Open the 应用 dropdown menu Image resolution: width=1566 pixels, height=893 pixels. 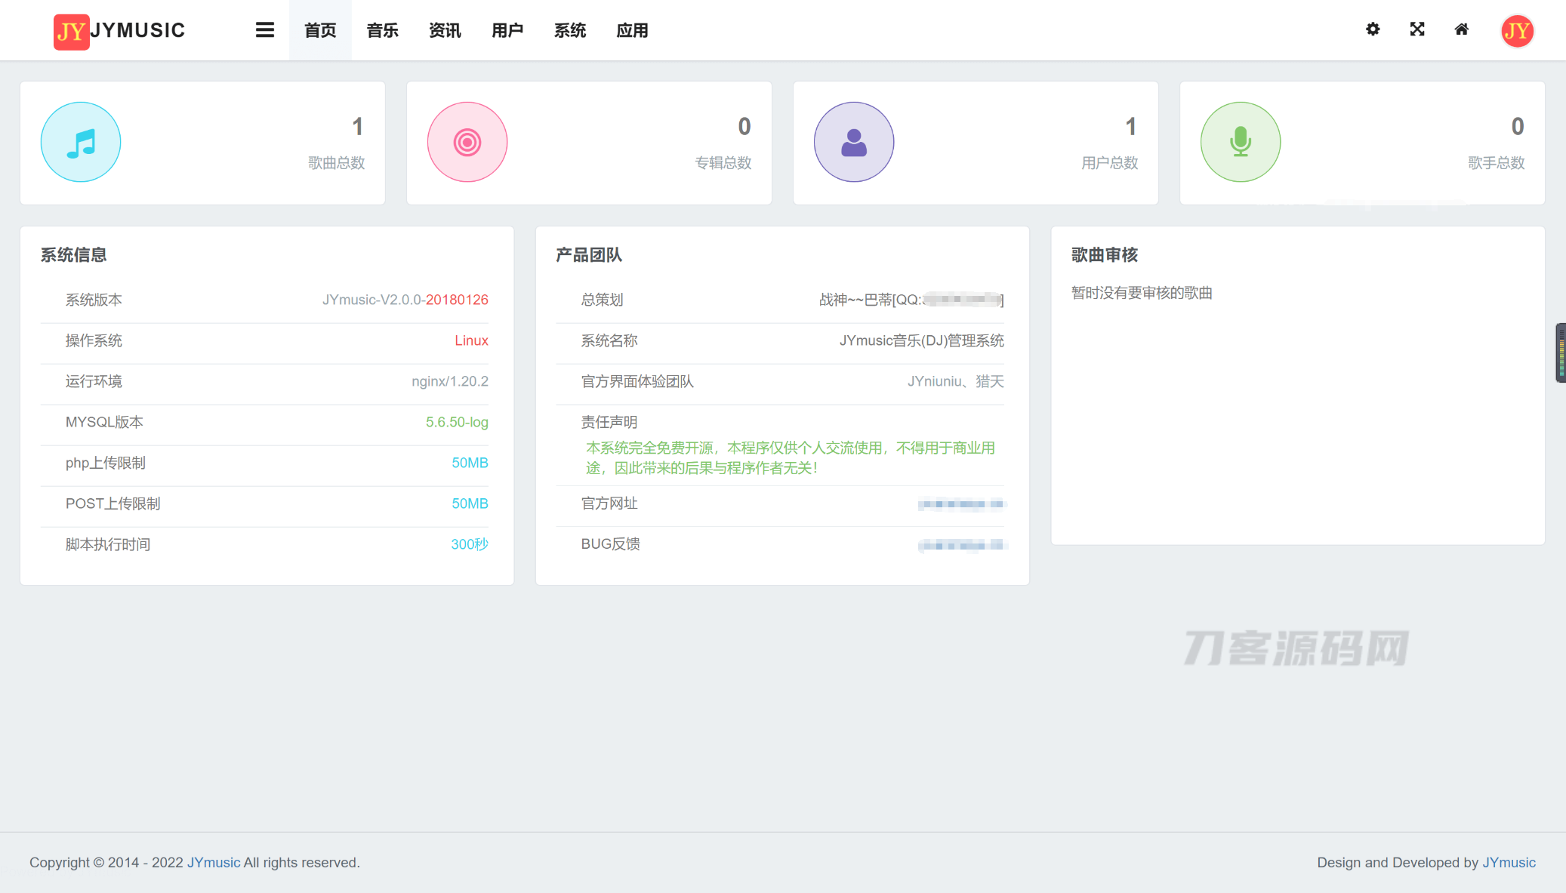tap(632, 30)
